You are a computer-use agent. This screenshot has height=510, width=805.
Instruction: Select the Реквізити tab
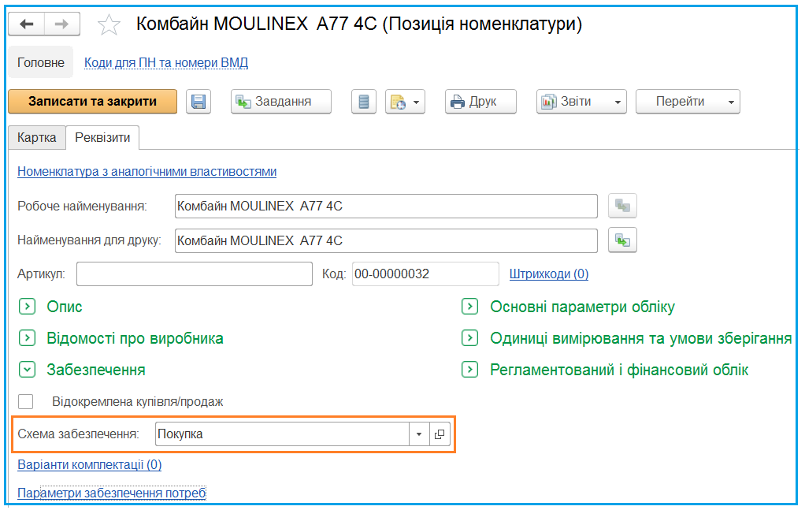click(102, 138)
